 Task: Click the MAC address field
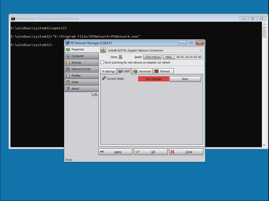[189, 57]
